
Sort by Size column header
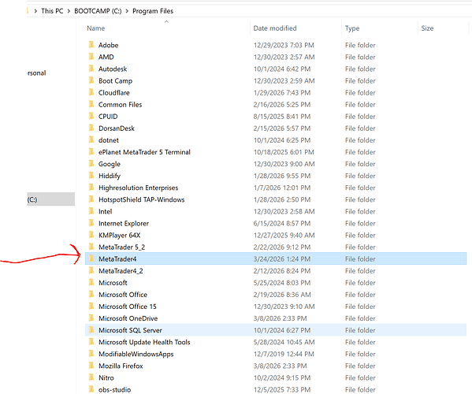click(x=427, y=28)
